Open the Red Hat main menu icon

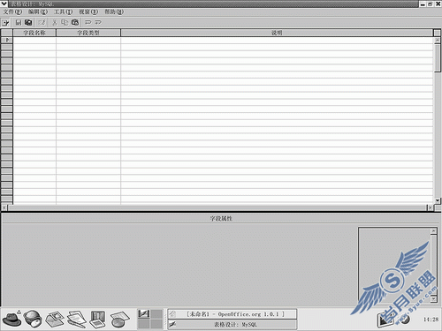coord(11,319)
